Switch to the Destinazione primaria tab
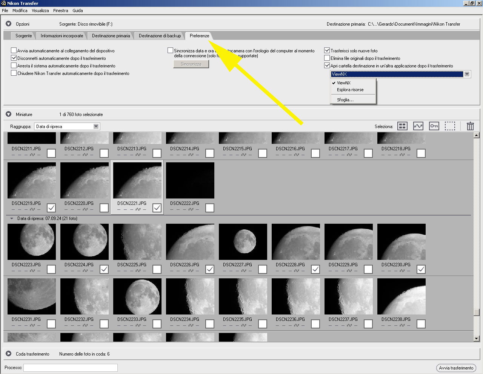Viewport: 483px width, 374px height. [111, 36]
